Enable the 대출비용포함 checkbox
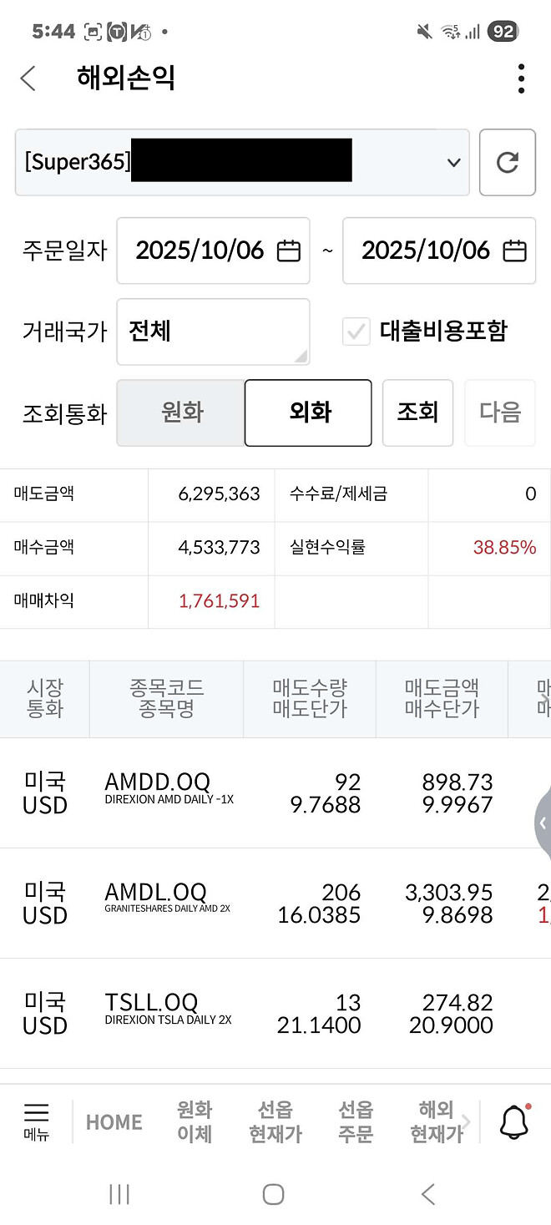Viewport: 551px width, 1225px height. [356, 331]
